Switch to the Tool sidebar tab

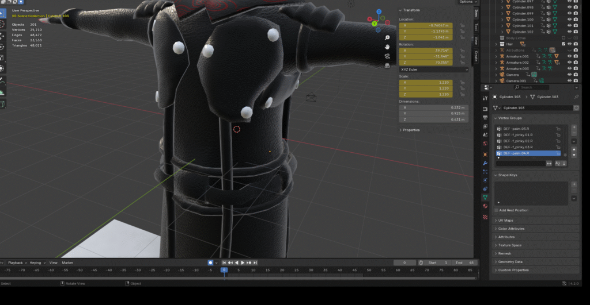coord(476,26)
